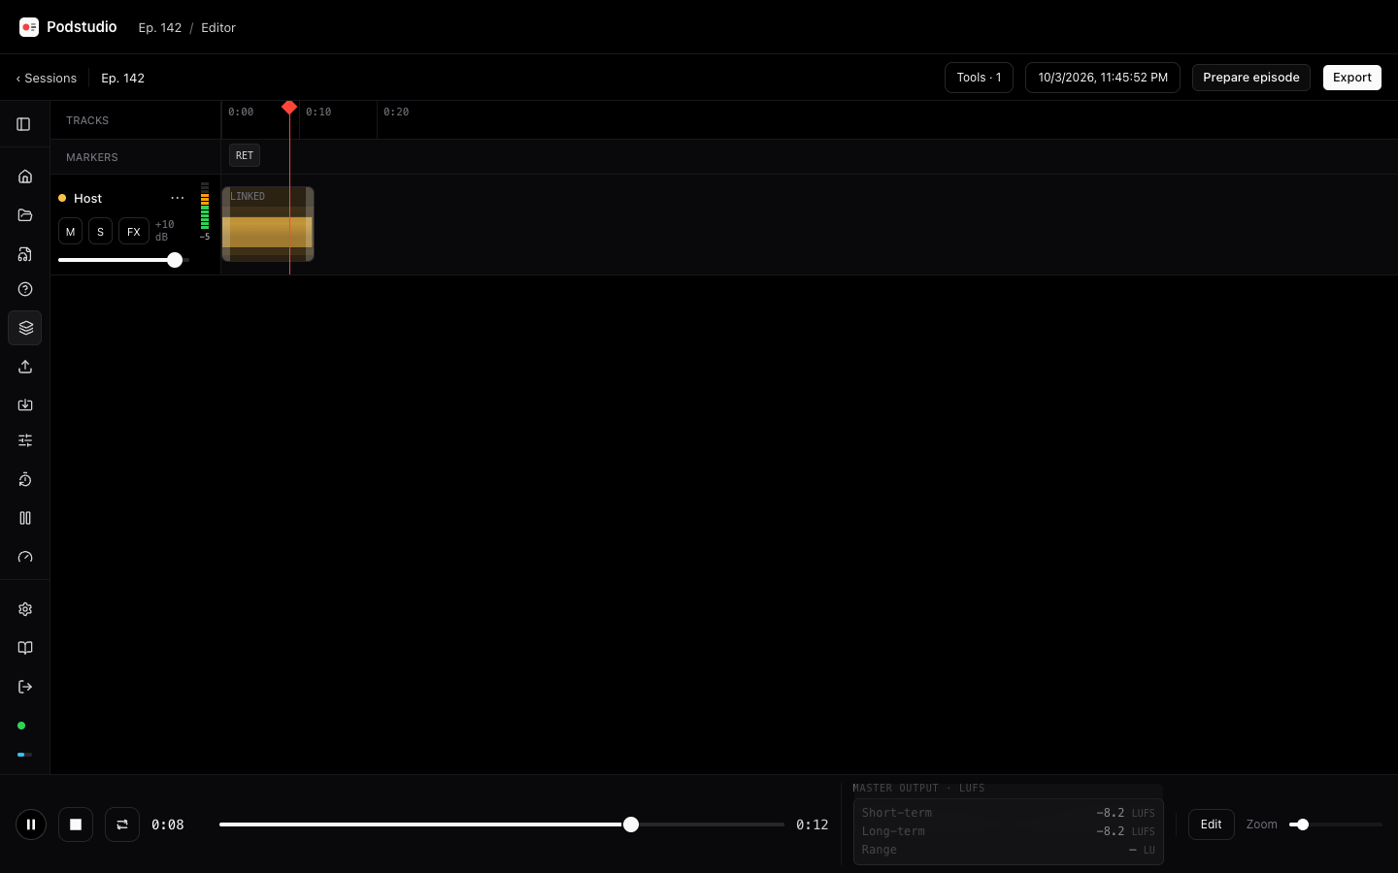Click the total time 0:12 display
Image resolution: width=1398 pixels, height=873 pixels.
(813, 824)
